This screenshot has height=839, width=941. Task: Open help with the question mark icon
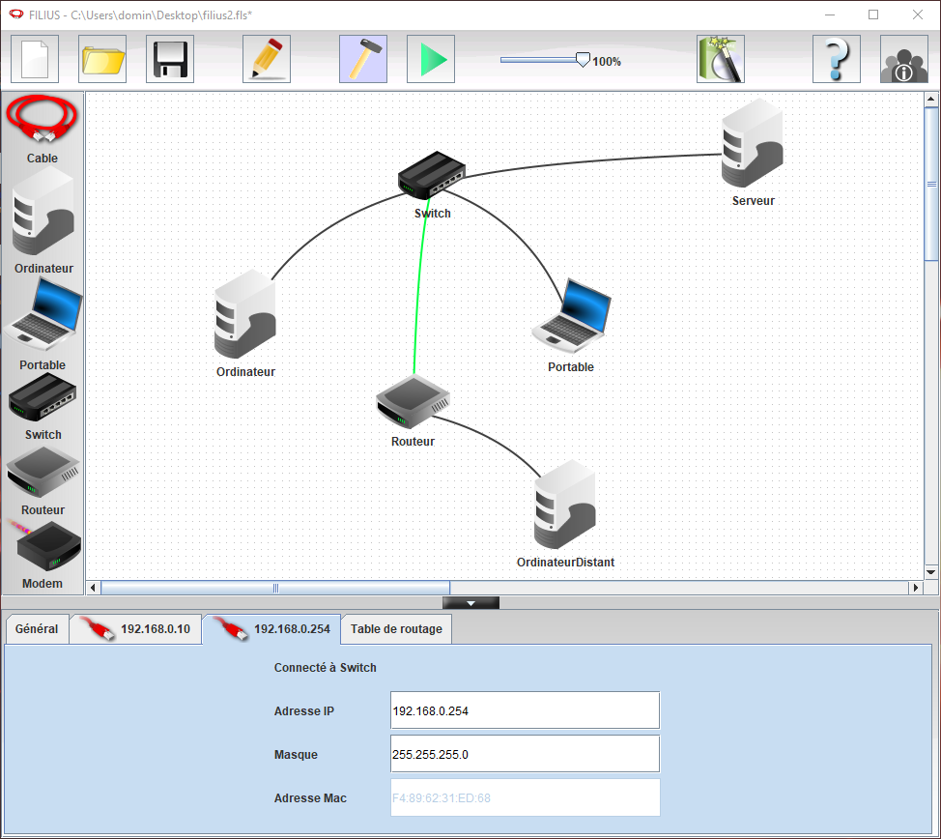tap(837, 59)
